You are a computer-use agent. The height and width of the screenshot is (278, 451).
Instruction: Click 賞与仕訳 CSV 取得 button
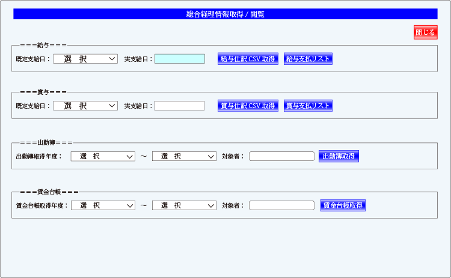coord(248,106)
